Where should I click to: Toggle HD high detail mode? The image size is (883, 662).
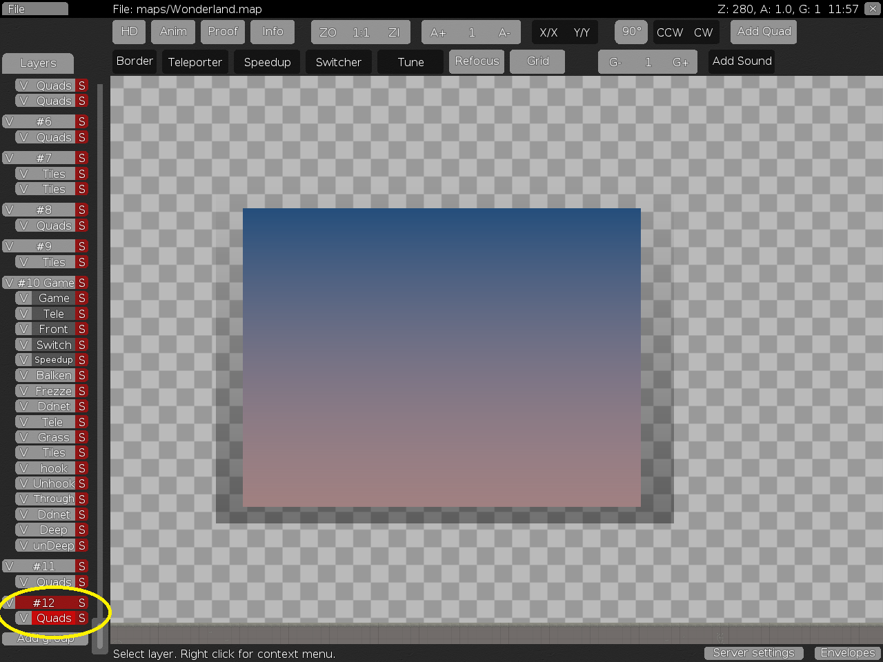[x=129, y=32]
